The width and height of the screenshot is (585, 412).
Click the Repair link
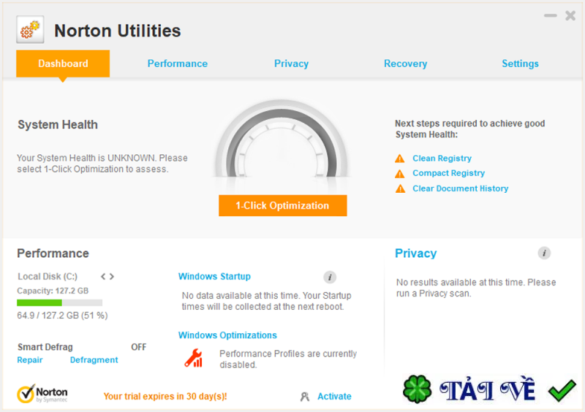pyautogui.click(x=30, y=360)
